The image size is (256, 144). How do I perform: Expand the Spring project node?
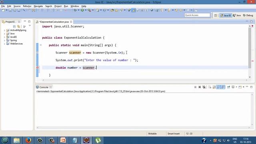tap(4, 40)
